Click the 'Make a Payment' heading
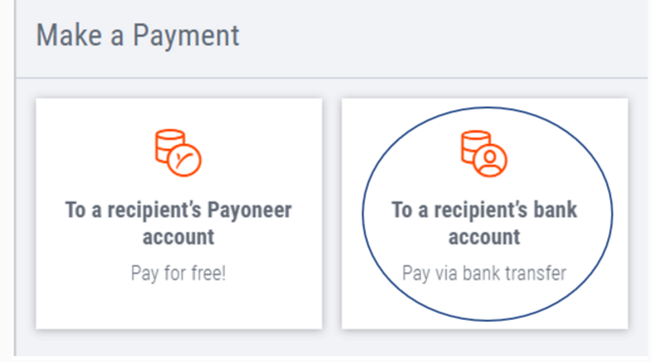This screenshot has width=651, height=362. coord(138,35)
